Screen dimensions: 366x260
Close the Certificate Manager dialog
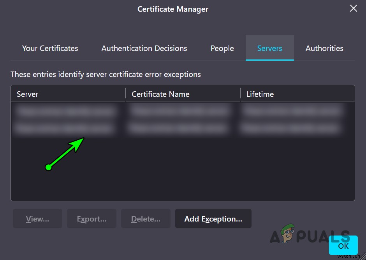click(353, 8)
